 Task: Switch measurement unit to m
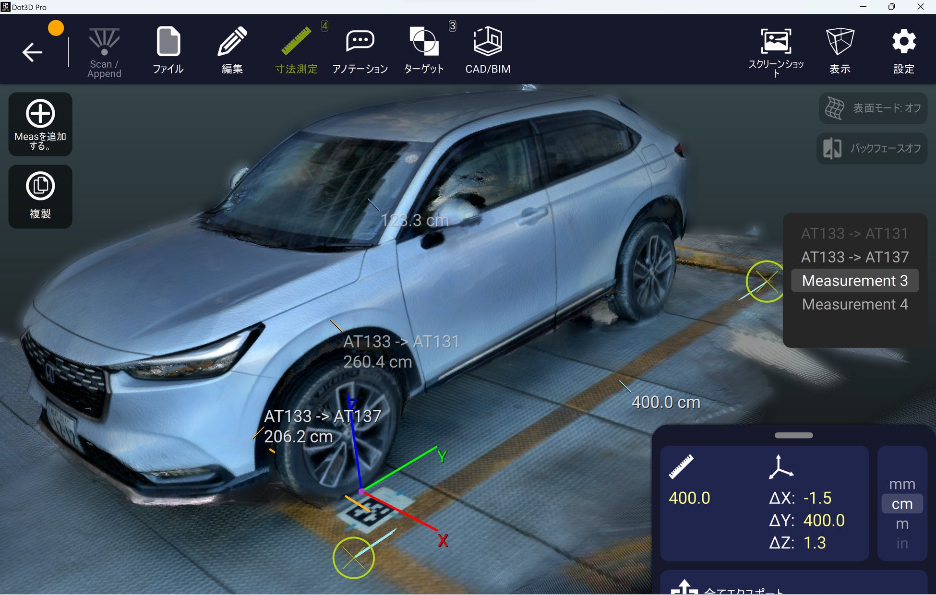pos(902,524)
